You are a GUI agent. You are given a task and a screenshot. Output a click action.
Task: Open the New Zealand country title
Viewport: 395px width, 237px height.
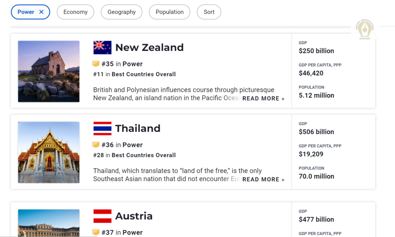coord(149,47)
